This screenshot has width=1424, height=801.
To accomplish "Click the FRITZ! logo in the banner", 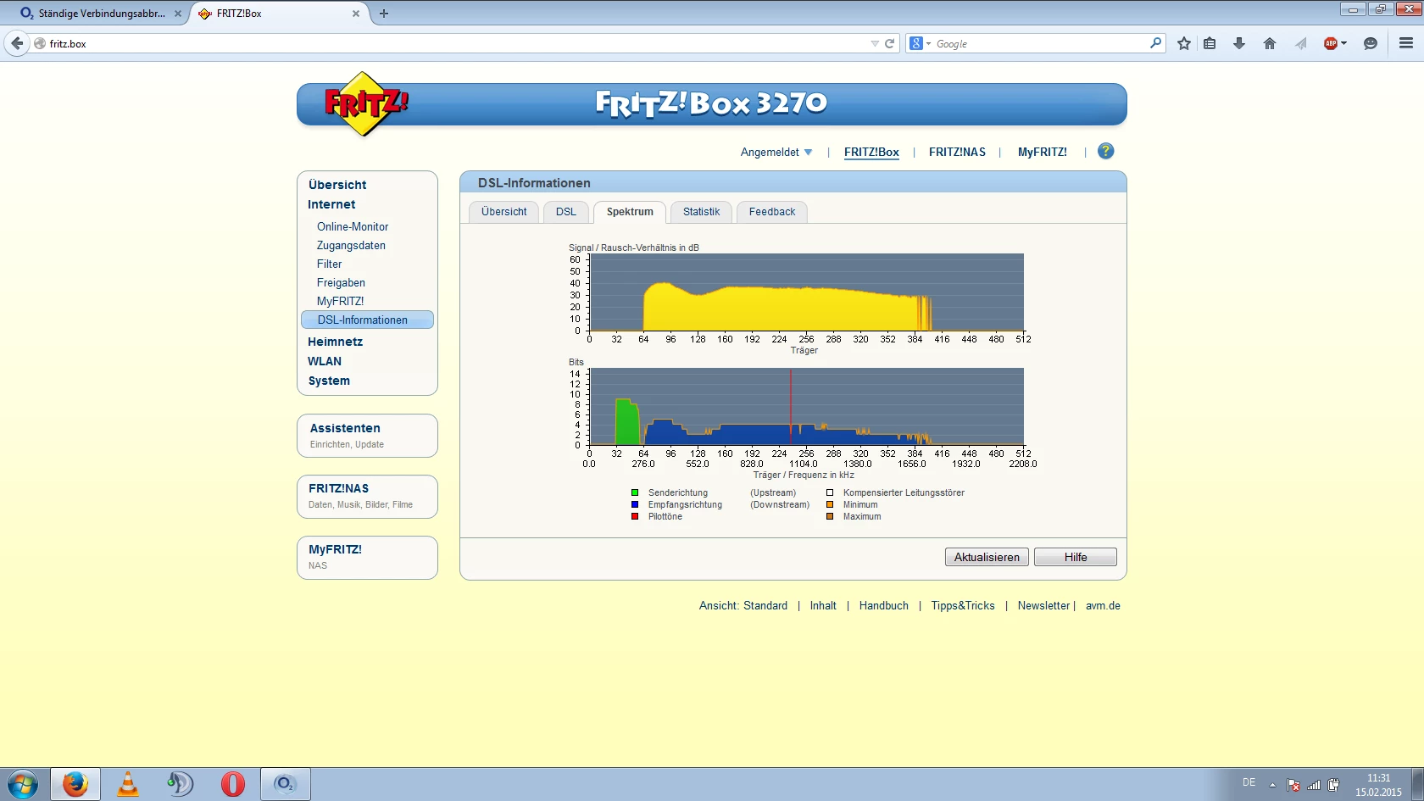I will 366,104.
